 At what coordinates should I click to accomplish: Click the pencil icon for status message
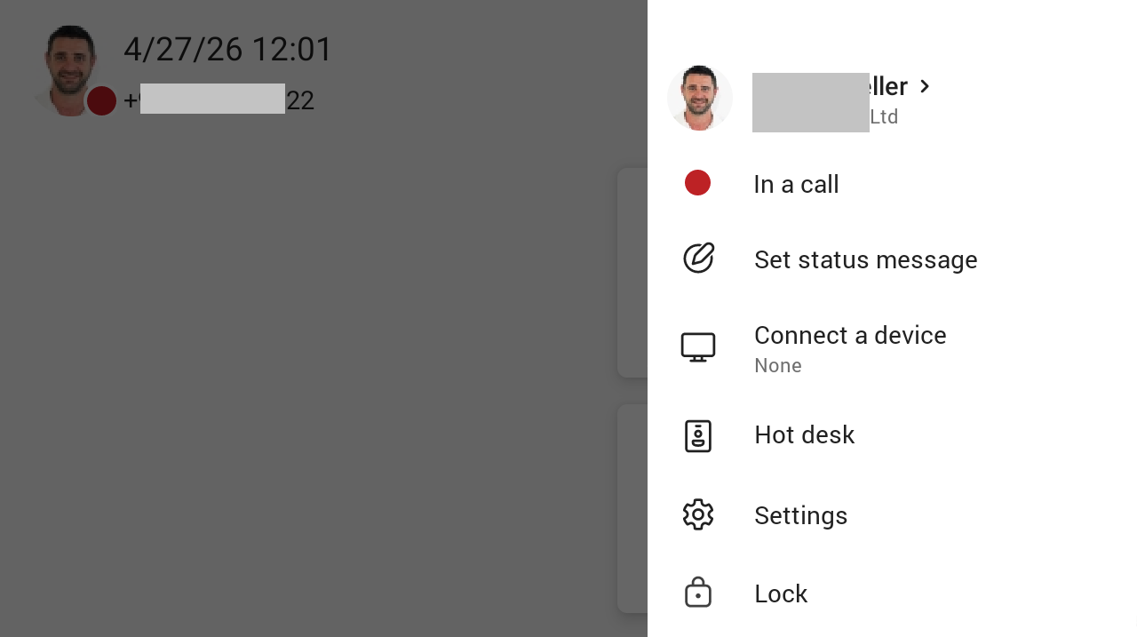[x=699, y=258]
